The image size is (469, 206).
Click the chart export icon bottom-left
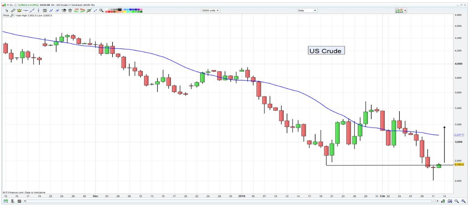pos(5,201)
